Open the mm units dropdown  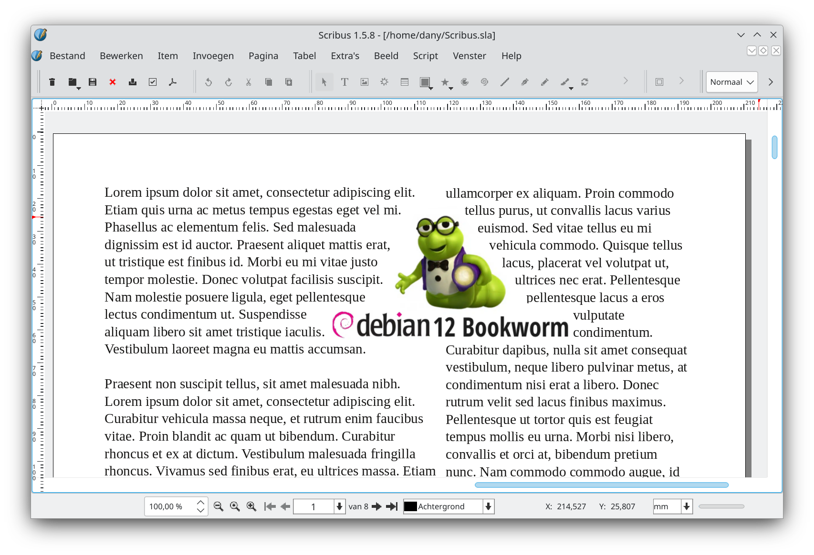687,506
